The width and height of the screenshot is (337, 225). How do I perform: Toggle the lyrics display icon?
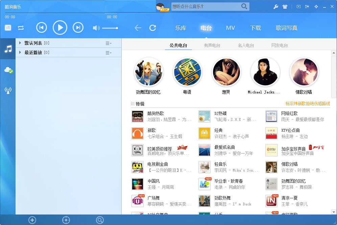pyautogui.click(x=8, y=28)
